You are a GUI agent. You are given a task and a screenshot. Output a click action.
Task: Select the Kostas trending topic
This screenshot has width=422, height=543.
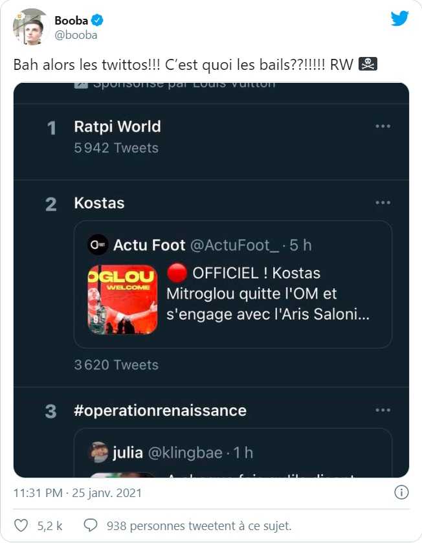coord(99,203)
